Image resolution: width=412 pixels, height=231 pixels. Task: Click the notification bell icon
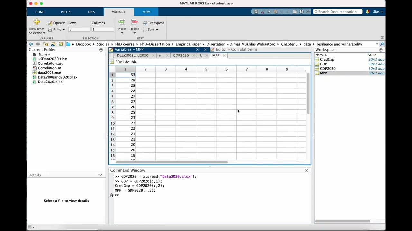367,12
